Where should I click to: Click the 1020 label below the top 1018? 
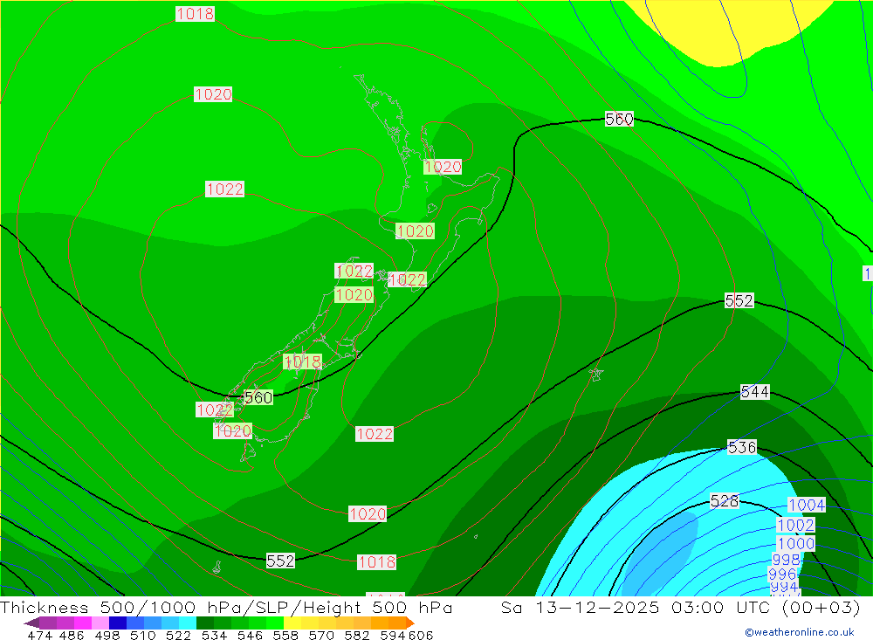[213, 94]
